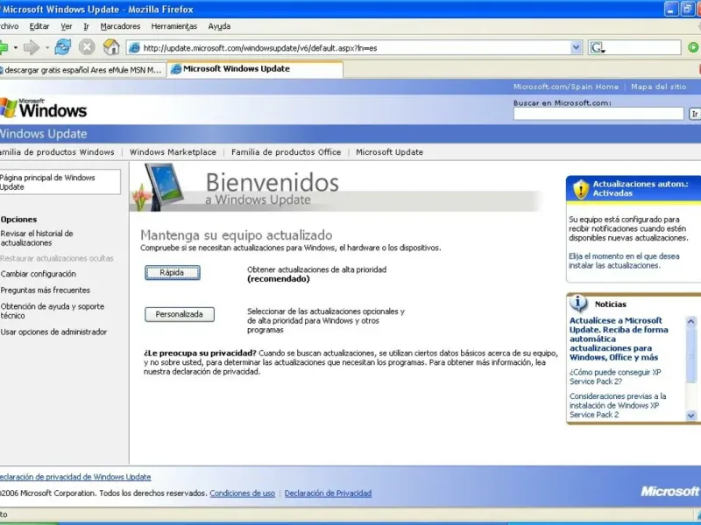Select the Microsoft Windows Update tab

tap(255, 69)
